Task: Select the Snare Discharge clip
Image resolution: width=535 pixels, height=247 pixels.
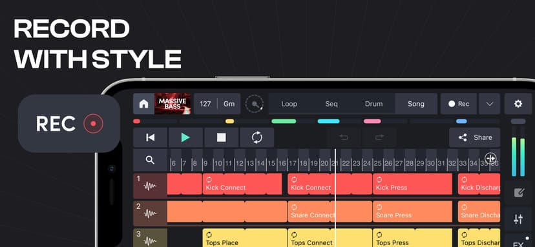Action: (479, 212)
